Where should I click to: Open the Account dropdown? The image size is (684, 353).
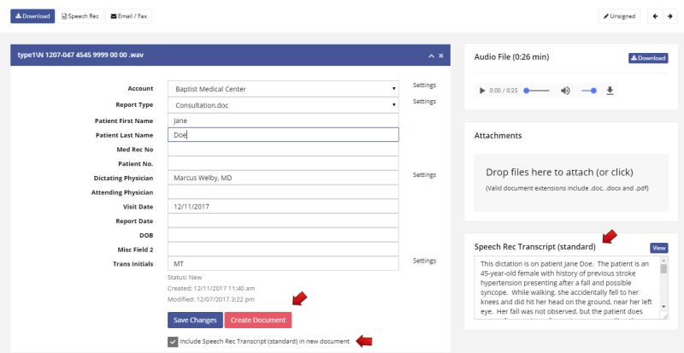coord(283,88)
